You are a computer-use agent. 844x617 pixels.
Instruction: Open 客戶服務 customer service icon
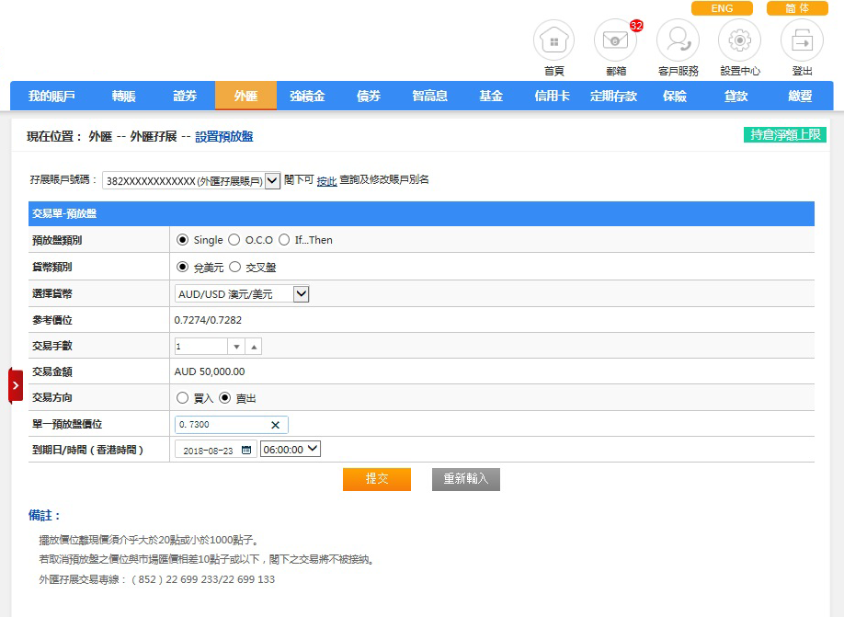[x=678, y=40]
